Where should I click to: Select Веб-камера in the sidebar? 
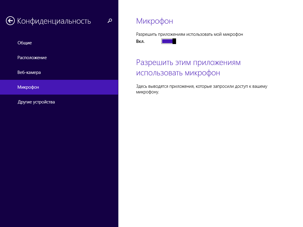29,72
